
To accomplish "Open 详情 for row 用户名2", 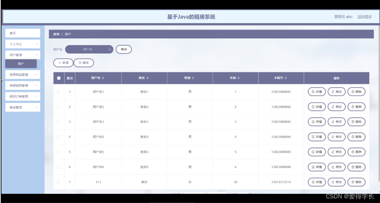I will pos(317,107).
